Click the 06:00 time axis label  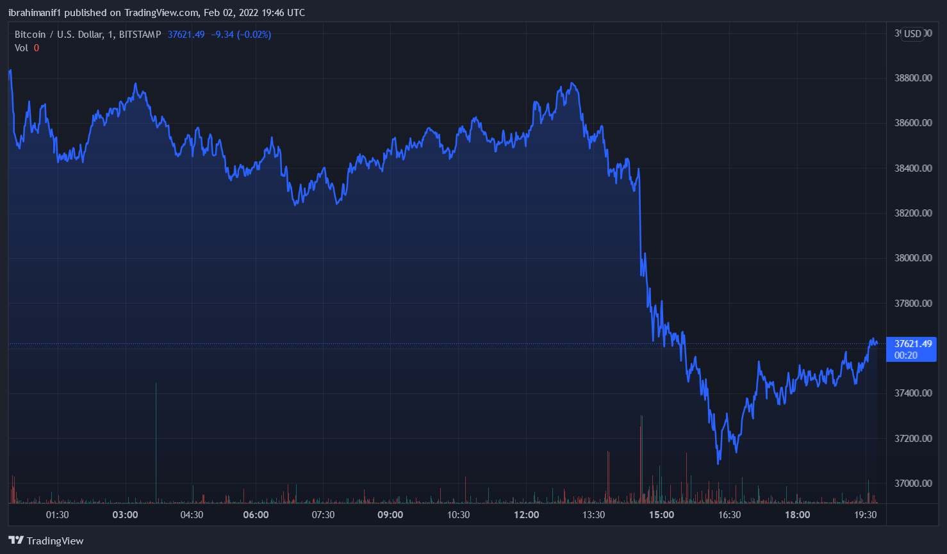click(x=256, y=515)
